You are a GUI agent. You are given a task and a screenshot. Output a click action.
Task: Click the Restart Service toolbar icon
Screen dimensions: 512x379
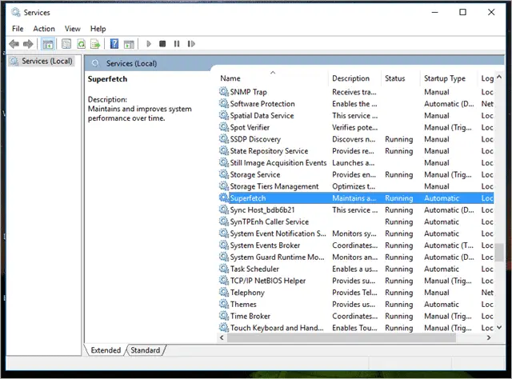tap(191, 44)
